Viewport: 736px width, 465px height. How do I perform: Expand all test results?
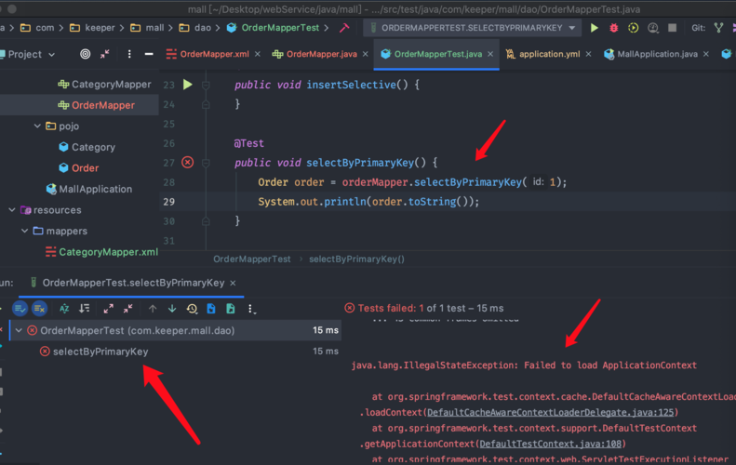[x=109, y=308]
